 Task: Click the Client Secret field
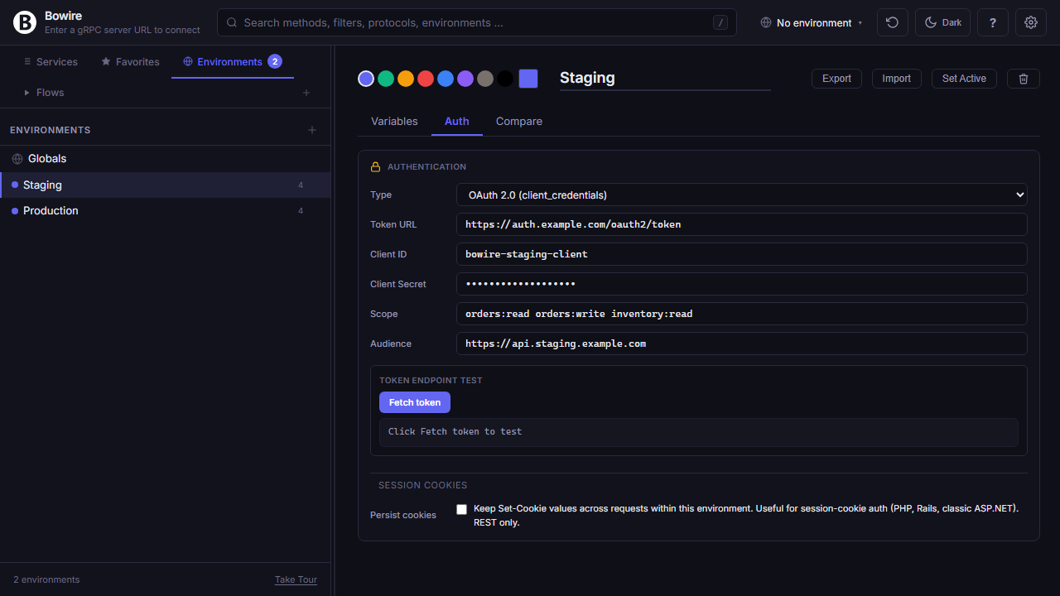point(742,284)
